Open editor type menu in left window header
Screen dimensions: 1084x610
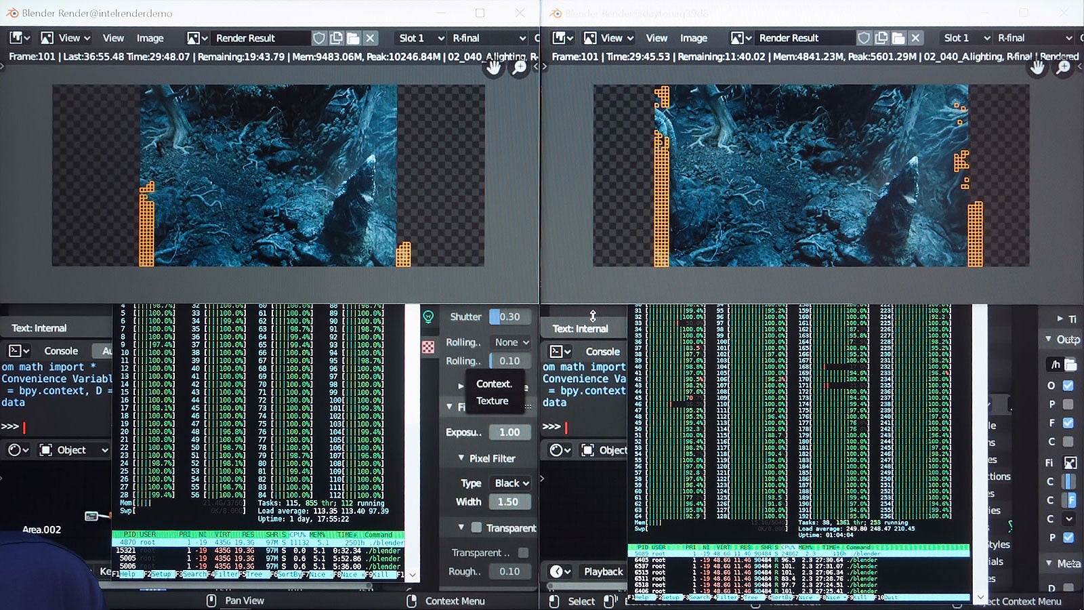pyautogui.click(x=19, y=38)
